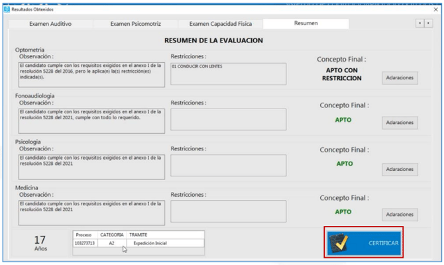Click the 17 Años age label

[x=40, y=243]
